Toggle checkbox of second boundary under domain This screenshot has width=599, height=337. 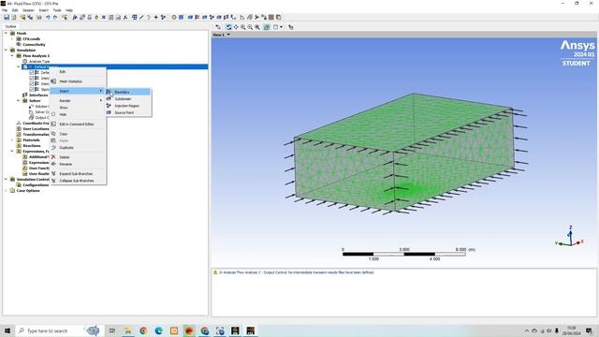32,78
